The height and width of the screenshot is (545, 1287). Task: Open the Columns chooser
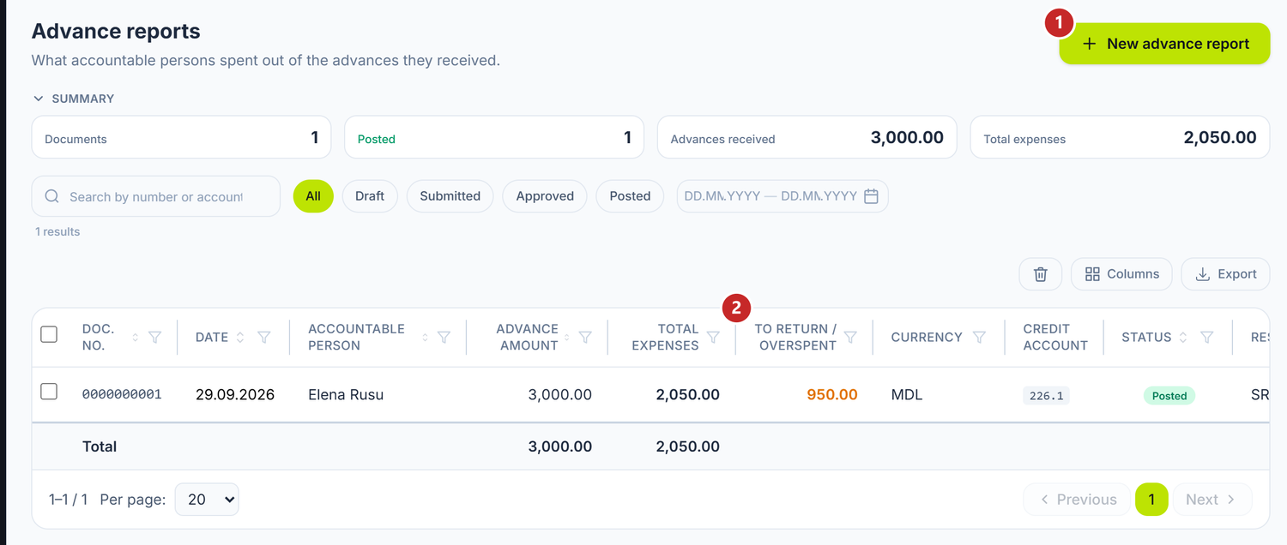click(1122, 274)
